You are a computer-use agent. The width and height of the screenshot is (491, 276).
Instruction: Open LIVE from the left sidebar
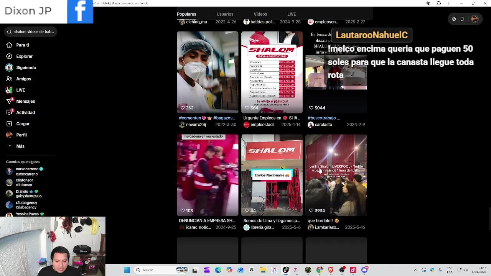(16, 90)
